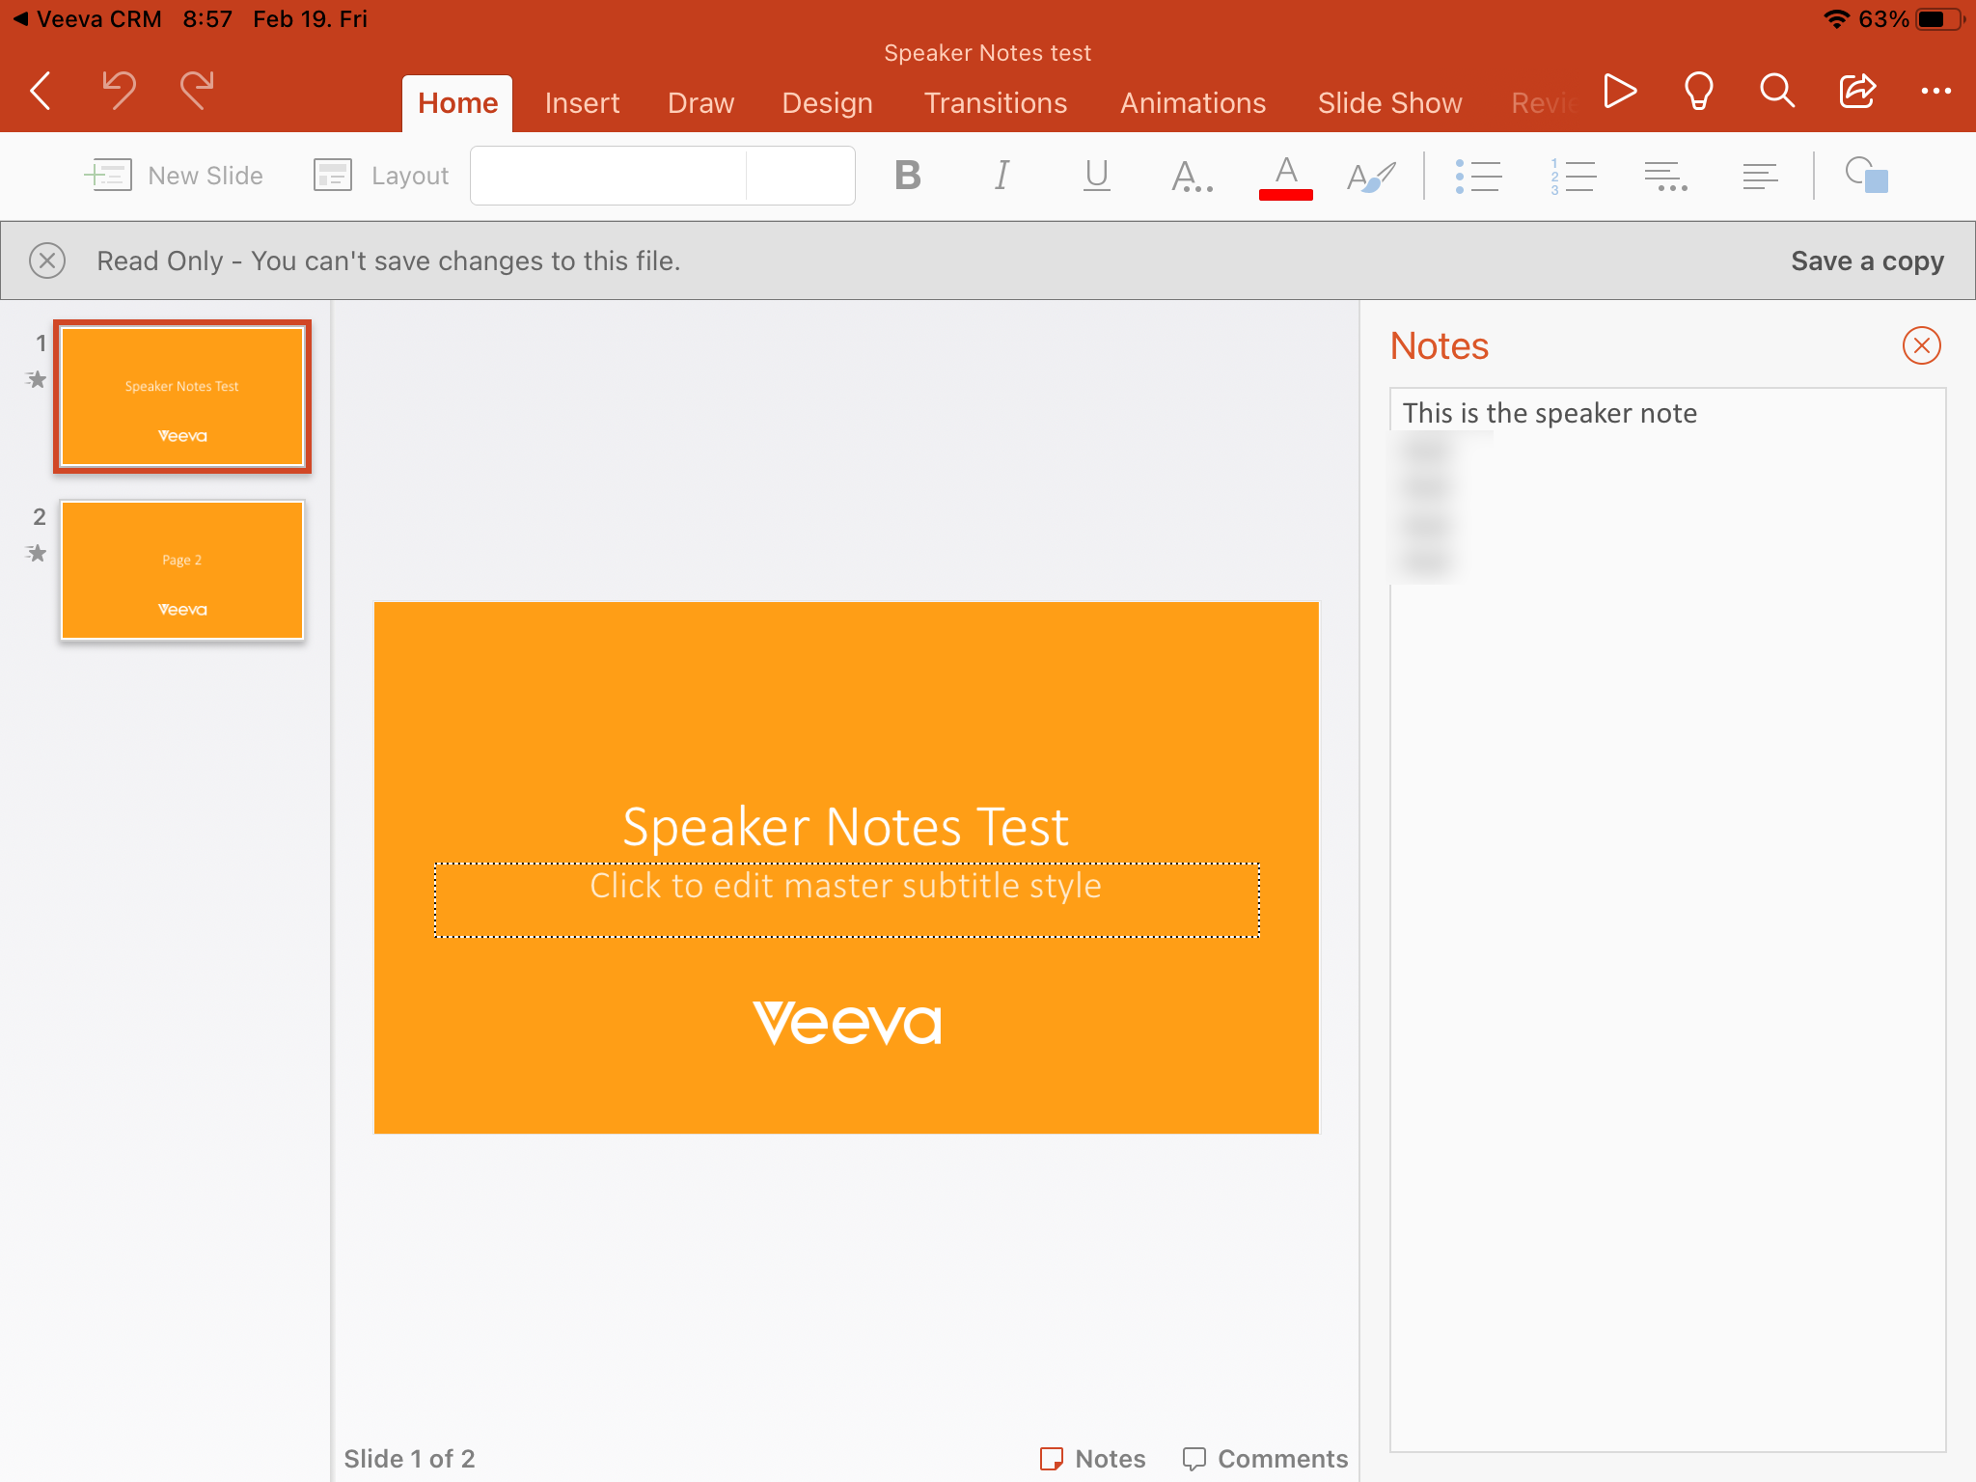Open search with magnifying glass icon
This screenshot has height=1482, width=1976.
(x=1776, y=92)
